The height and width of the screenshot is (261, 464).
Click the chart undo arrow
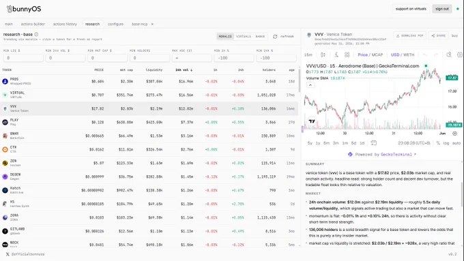click(x=425, y=55)
